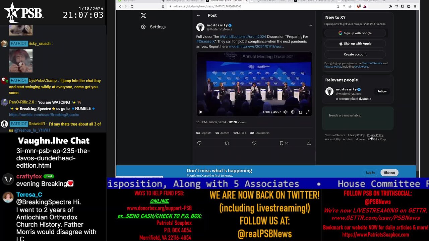The image size is (429, 241).
Task: Mute the video with speaker icon
Action: click(x=285, y=112)
